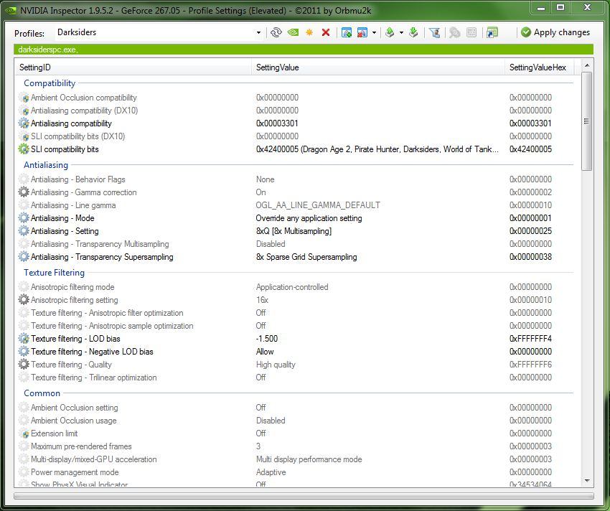Viewport: 610px width, 511px height.
Task: Sort by SettingValueHex column header
Action: tap(538, 67)
